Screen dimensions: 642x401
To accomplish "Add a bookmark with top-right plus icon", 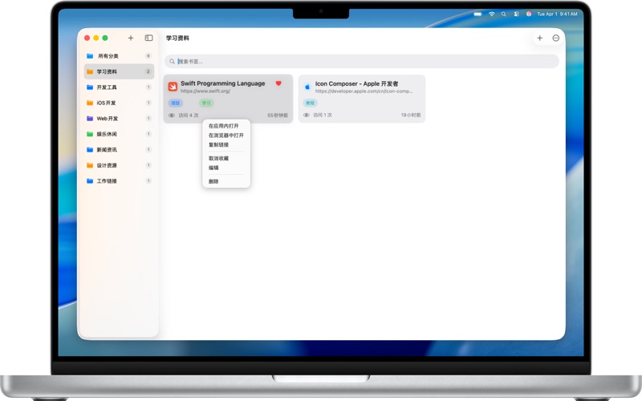I will [539, 38].
